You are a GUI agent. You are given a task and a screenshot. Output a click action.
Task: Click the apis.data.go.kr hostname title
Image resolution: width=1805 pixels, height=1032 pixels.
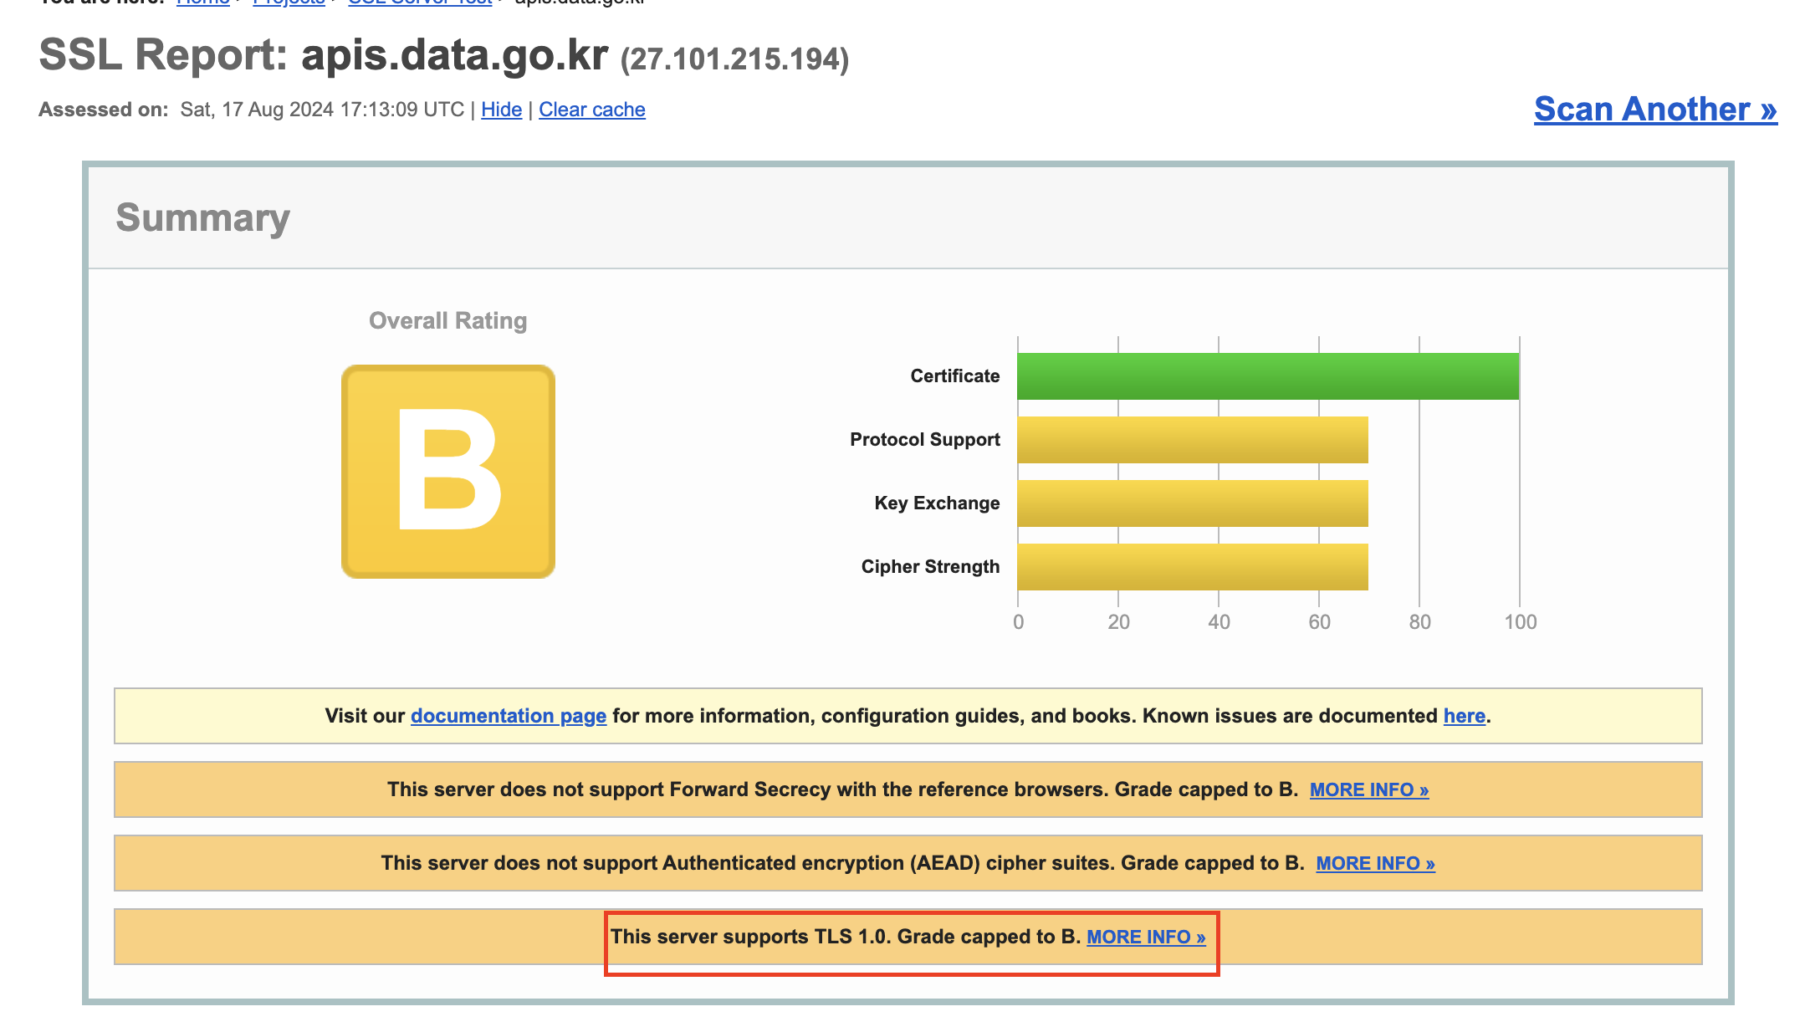point(454,55)
